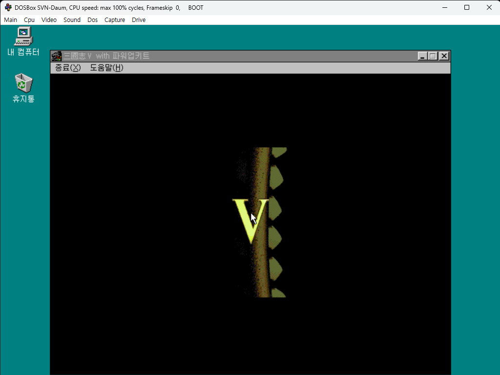This screenshot has height=375, width=500.
Task: Open the DOSBox Sound menu
Action: point(72,20)
